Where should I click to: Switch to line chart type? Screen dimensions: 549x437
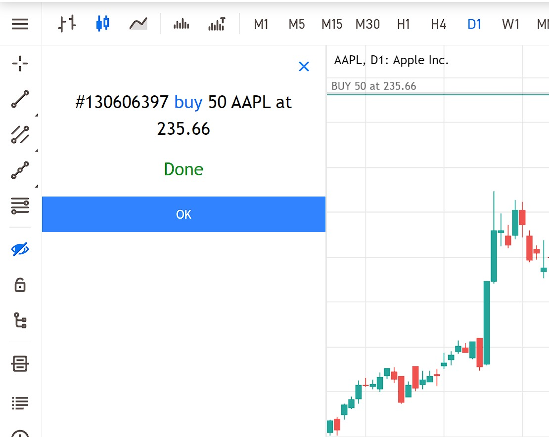coord(138,24)
